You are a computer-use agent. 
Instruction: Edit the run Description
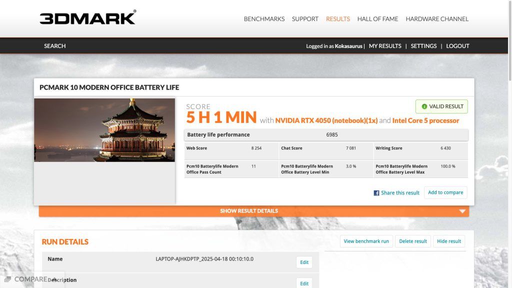pyautogui.click(x=304, y=283)
